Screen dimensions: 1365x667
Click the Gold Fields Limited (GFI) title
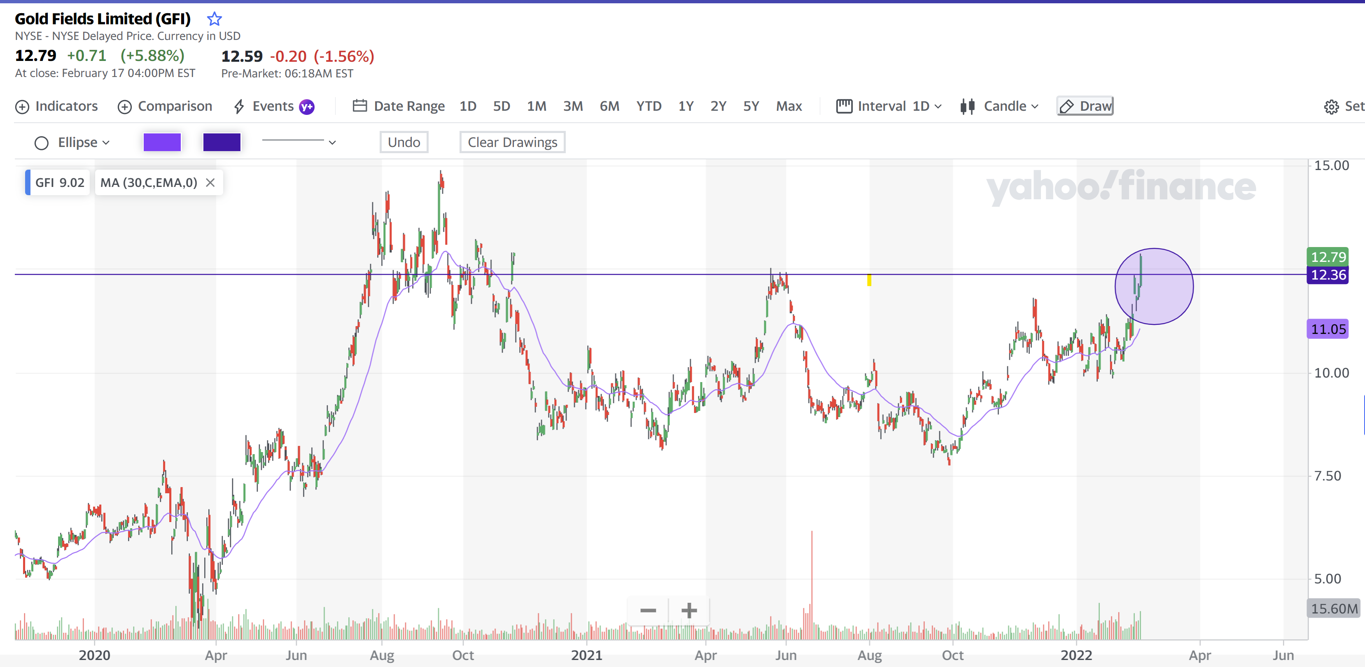103,19
